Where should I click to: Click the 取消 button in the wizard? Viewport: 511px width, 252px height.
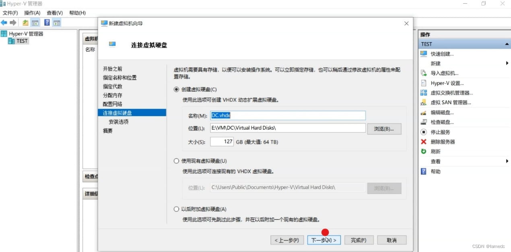(x=391, y=240)
